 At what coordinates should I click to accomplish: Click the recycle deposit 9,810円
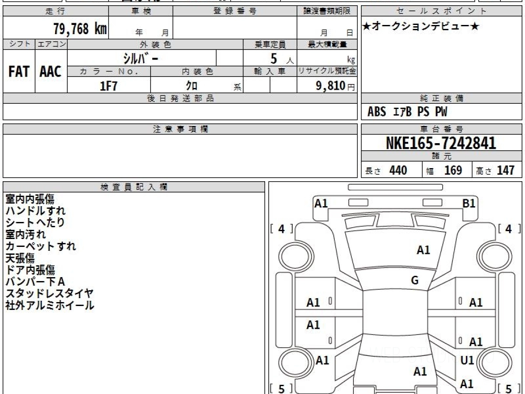coord(336,86)
